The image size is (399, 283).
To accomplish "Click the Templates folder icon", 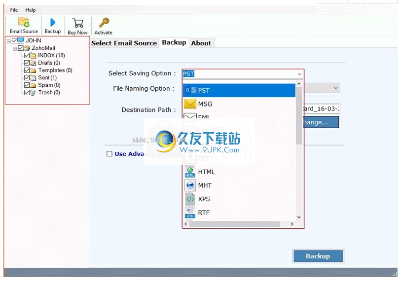I will click(x=33, y=70).
